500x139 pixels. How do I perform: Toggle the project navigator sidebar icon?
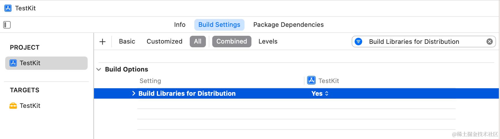pyautogui.click(x=7, y=25)
